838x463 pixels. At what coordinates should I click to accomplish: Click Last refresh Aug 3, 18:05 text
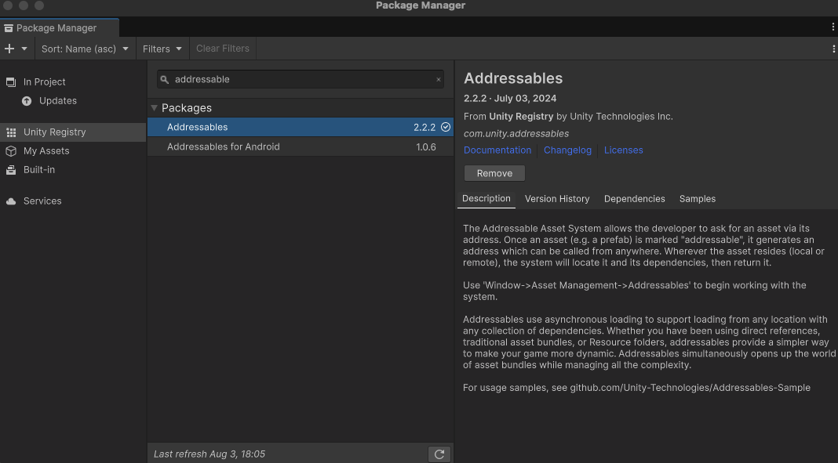(x=209, y=454)
